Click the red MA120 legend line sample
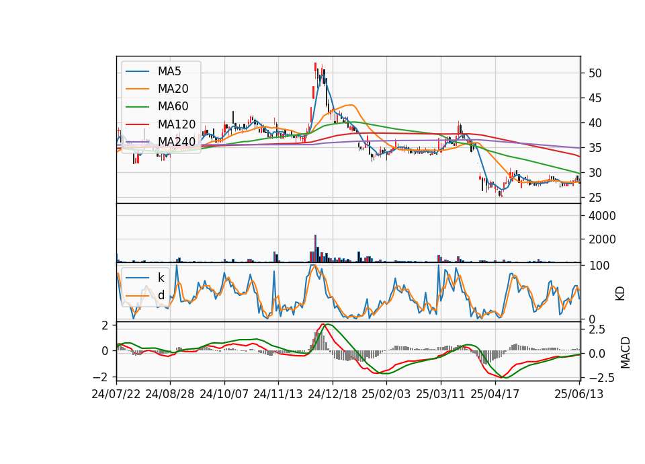 click(137, 124)
